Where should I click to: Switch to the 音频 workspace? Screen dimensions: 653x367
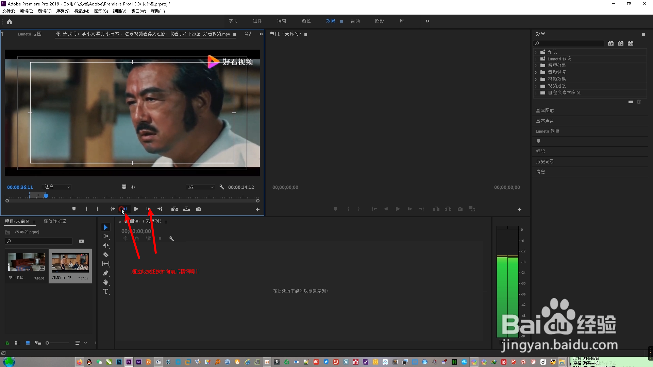tap(355, 21)
